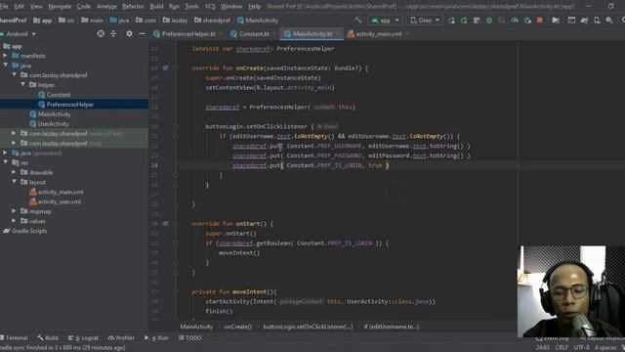Click the 24:63 cursor position in status bar

(x=543, y=348)
